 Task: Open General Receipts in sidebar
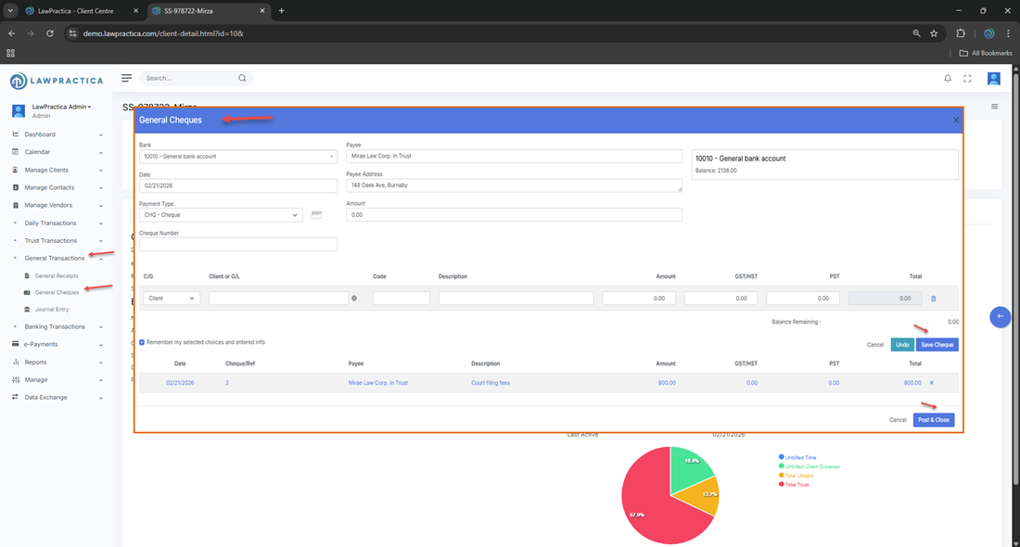(56, 275)
